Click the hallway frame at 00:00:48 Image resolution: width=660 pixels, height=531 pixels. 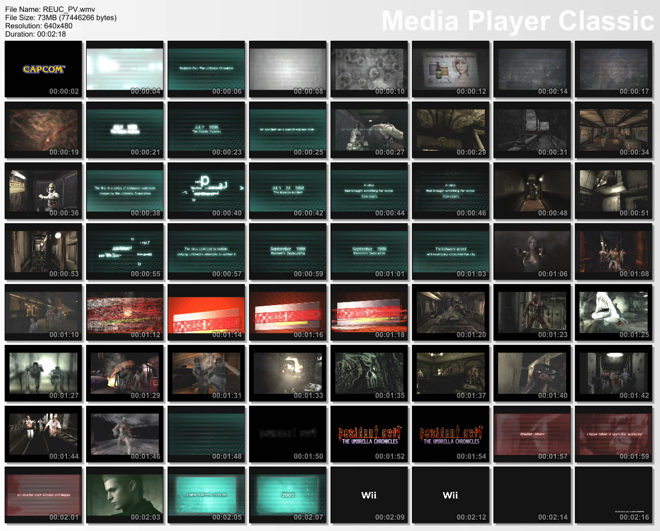[x=532, y=191]
